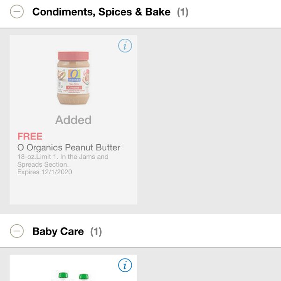The height and width of the screenshot is (281, 281).
Task: Tap the Baby Care coupon card
Action: pyautogui.click(x=74, y=268)
